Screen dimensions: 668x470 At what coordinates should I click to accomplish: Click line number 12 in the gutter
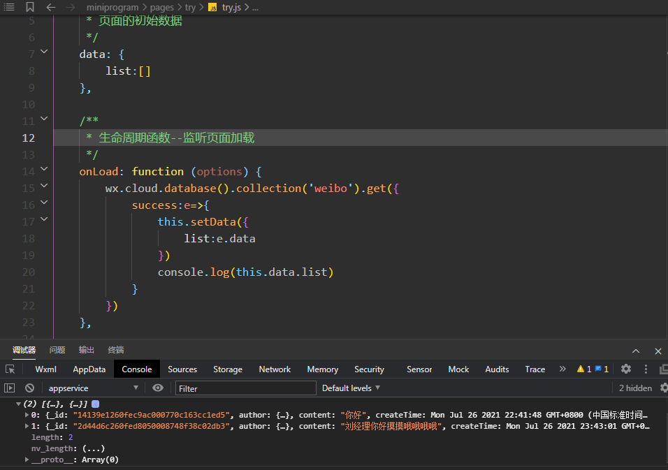click(28, 138)
